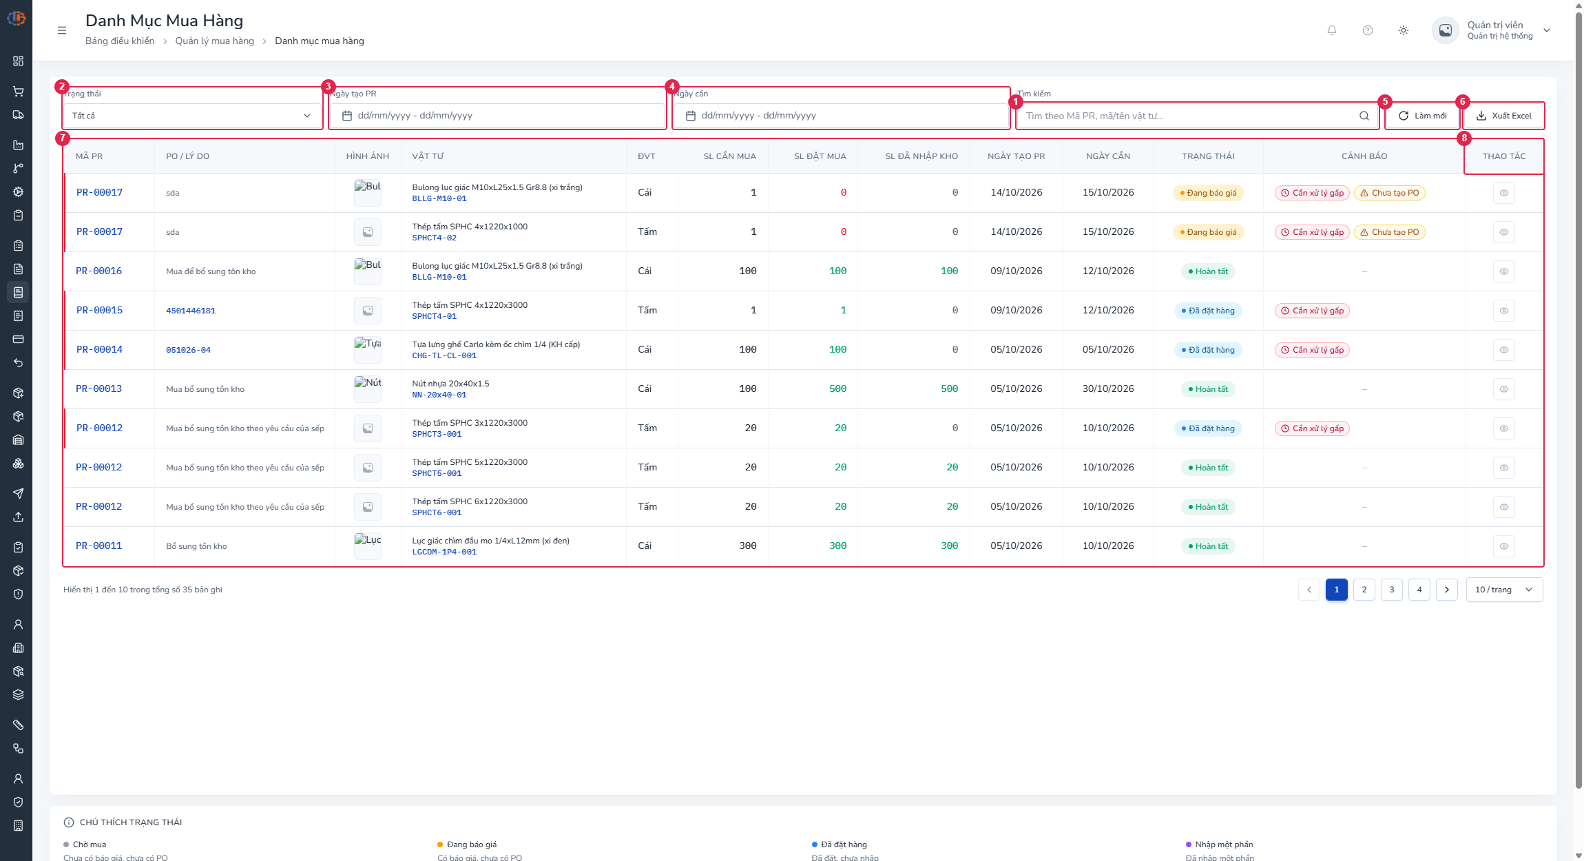Open the ruler sidebar icon

(18, 725)
